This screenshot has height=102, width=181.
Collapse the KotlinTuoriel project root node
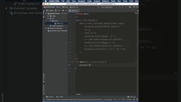click(46, 14)
